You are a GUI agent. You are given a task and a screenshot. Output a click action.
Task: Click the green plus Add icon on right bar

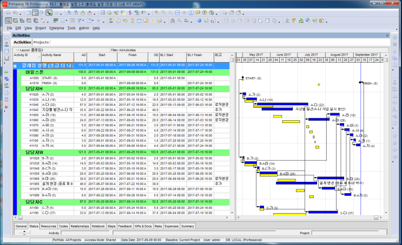(395, 38)
